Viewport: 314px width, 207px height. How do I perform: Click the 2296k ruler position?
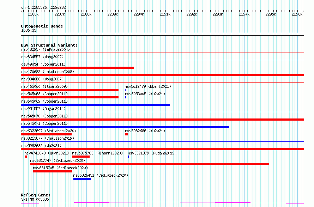[x=297, y=14]
